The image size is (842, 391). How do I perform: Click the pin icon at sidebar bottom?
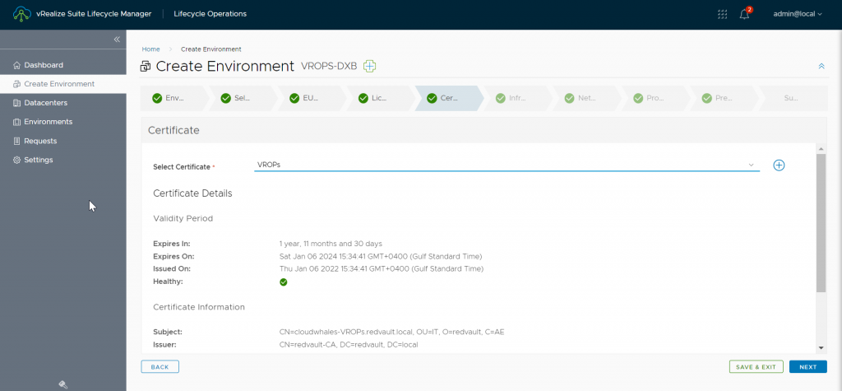point(62,384)
